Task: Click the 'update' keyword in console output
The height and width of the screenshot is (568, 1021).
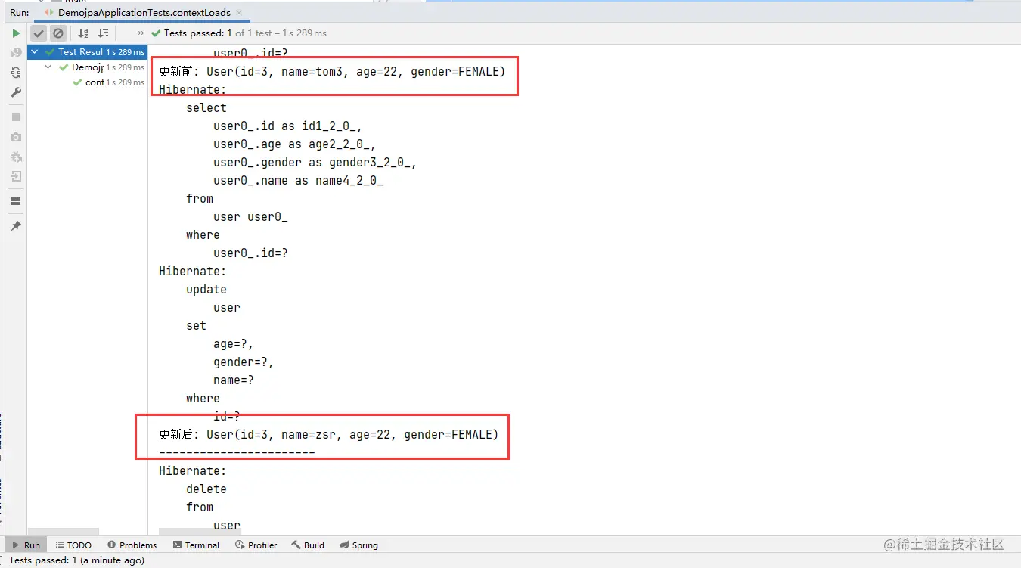Action: coord(206,289)
